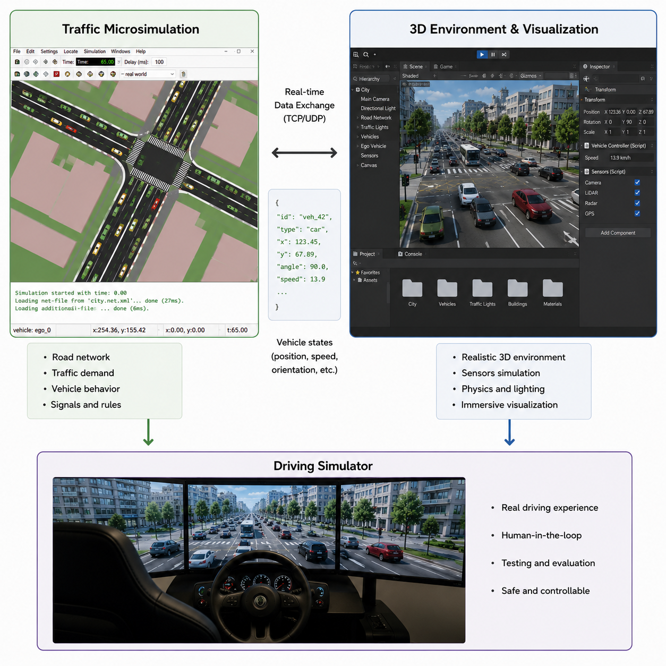Uncheck the Camera sensor checkbox
The image size is (666, 666).
pos(637,182)
